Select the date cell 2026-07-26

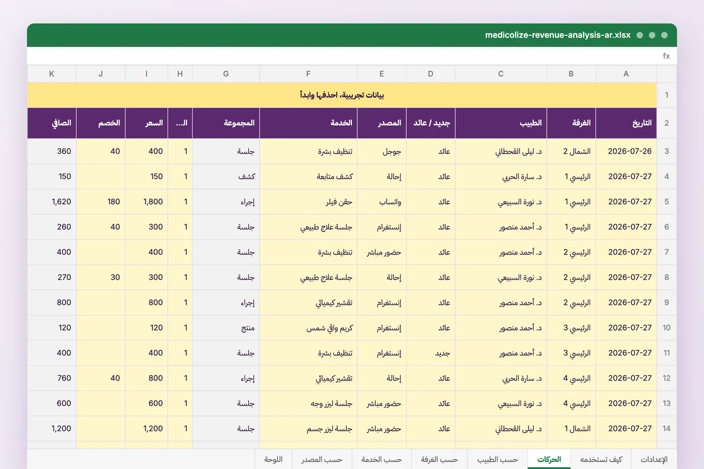(626, 151)
